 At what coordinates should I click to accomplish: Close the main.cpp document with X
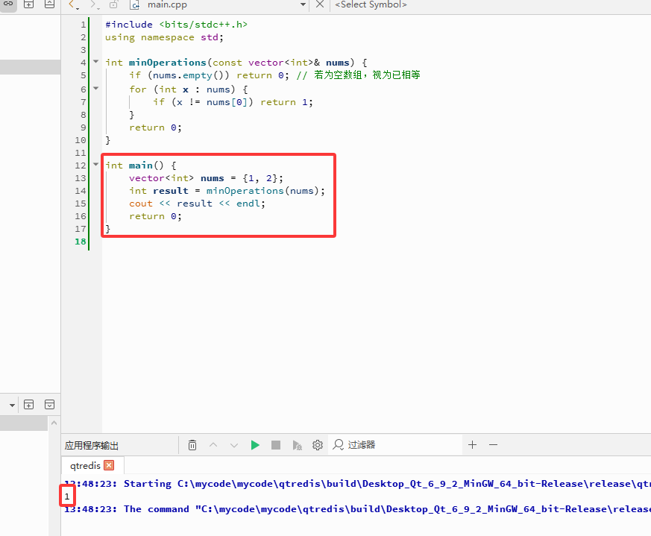320,4
